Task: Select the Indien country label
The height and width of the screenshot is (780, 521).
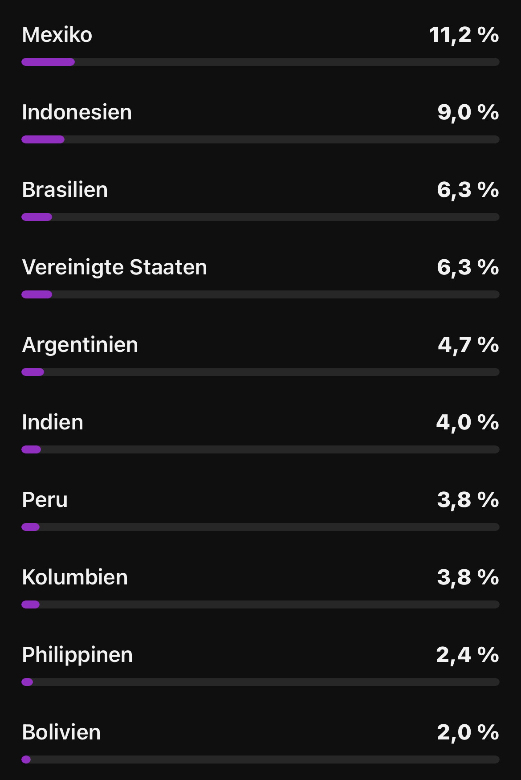Action: pos(53,422)
